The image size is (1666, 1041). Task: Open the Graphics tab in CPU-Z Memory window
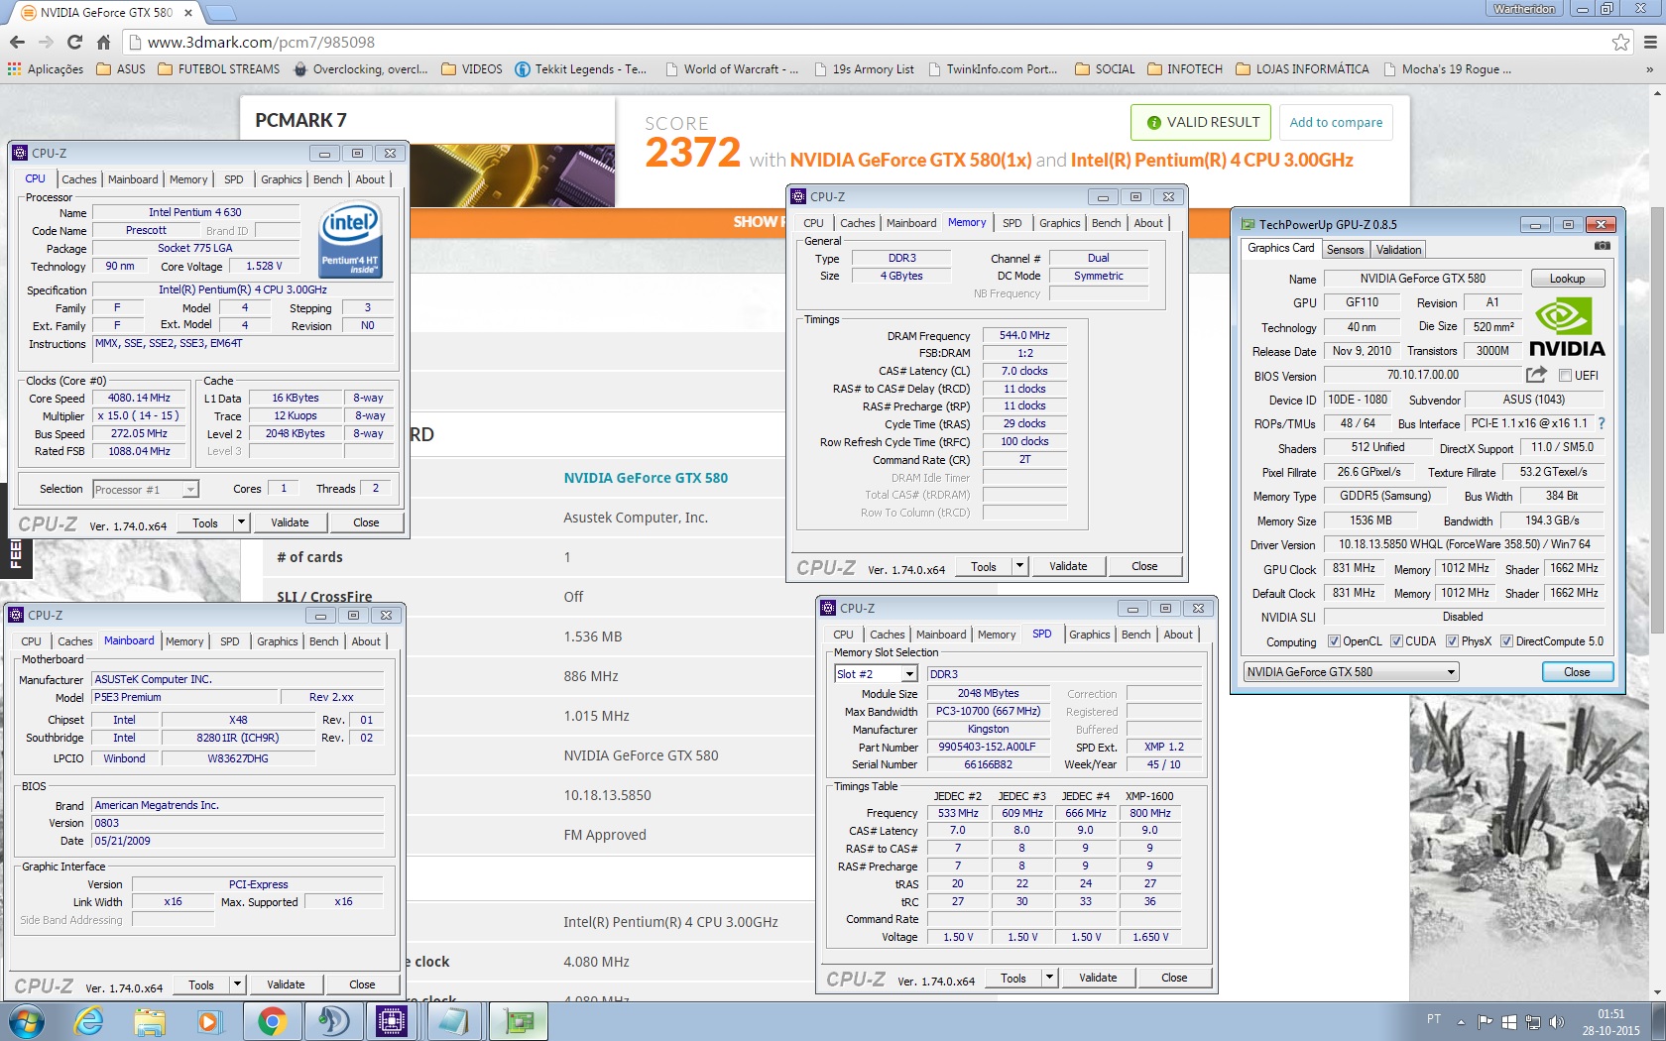1060,223
